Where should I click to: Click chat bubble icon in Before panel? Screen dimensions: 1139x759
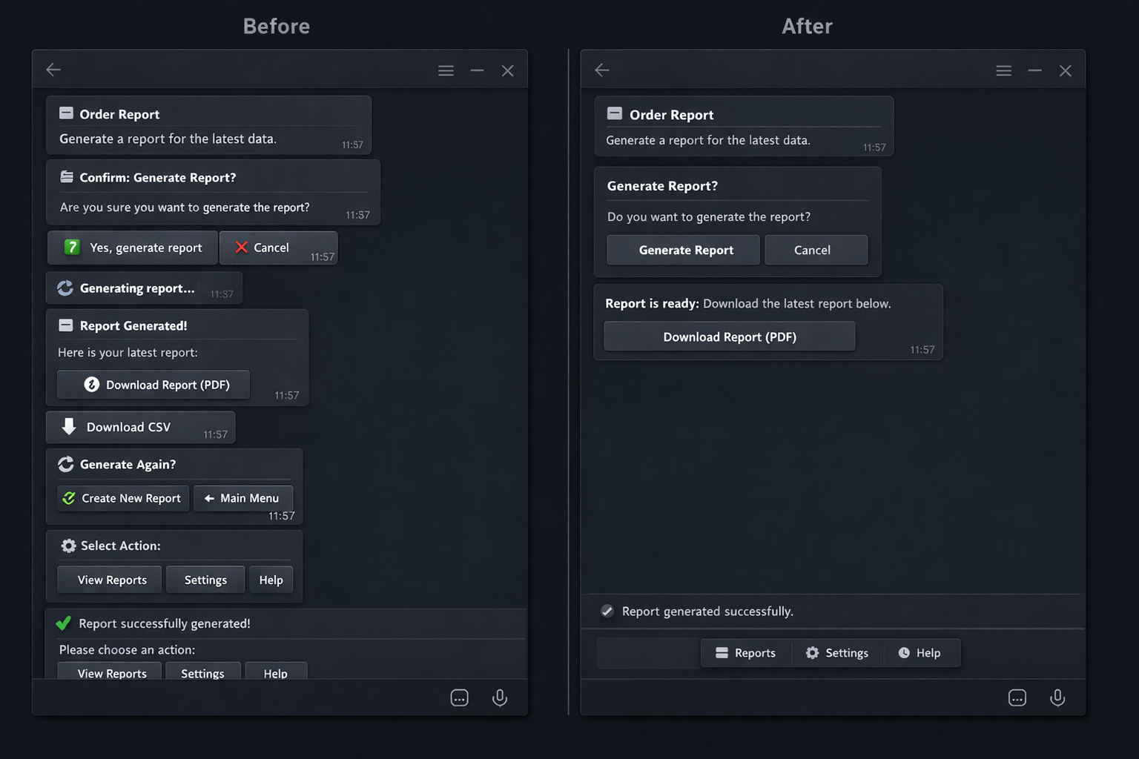(459, 697)
